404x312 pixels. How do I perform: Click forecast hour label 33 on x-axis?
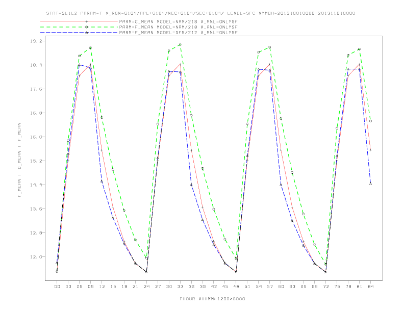(180, 287)
